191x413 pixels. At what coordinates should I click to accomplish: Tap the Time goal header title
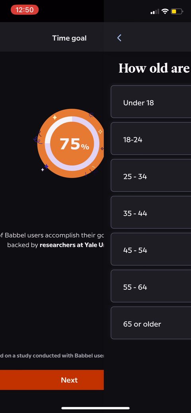coord(69,38)
